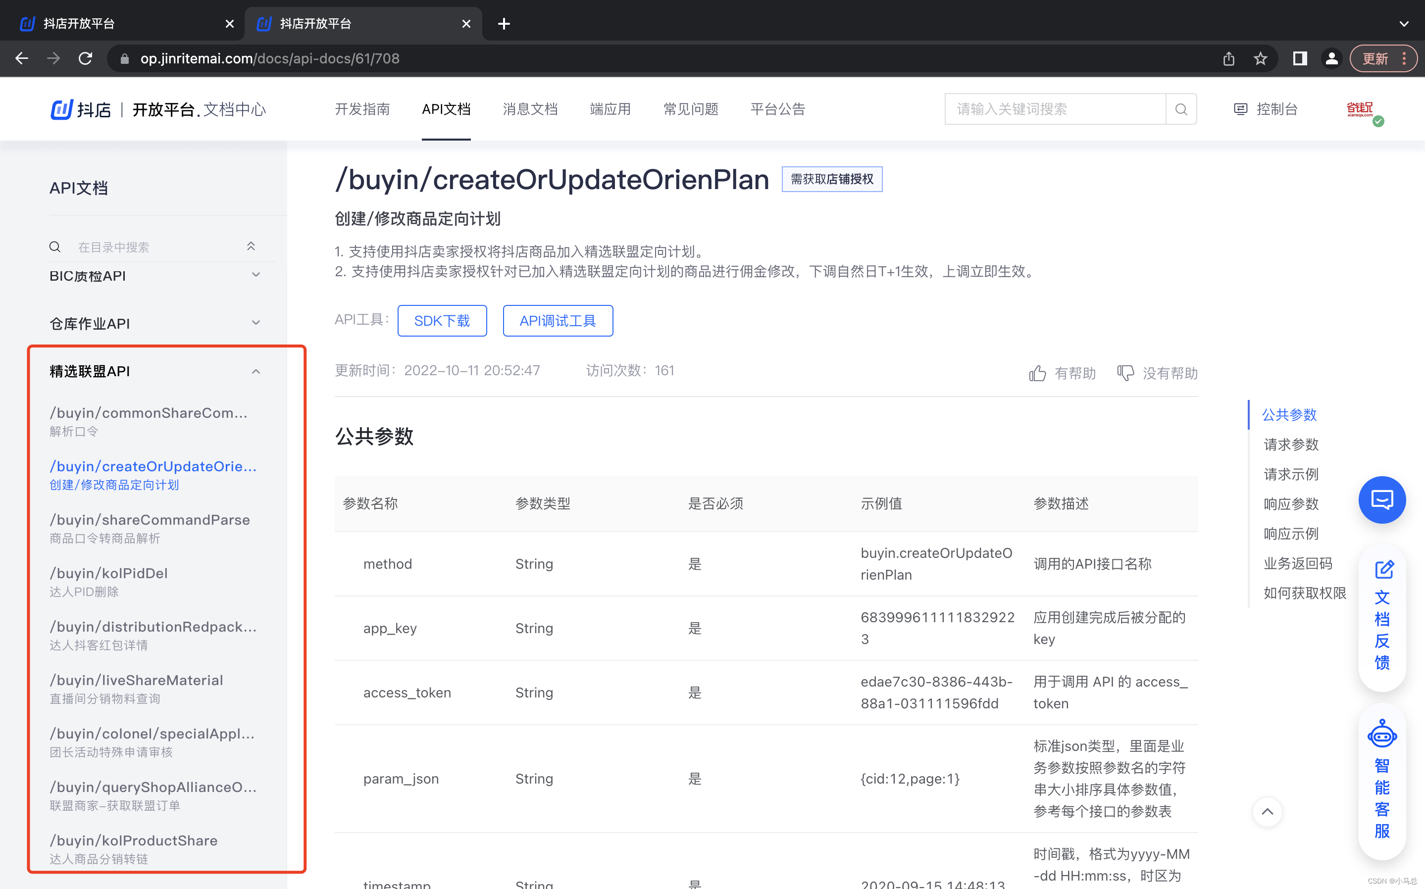Select /buyin/kolPidDel in the sidebar
Image resolution: width=1425 pixels, height=889 pixels.
click(109, 573)
